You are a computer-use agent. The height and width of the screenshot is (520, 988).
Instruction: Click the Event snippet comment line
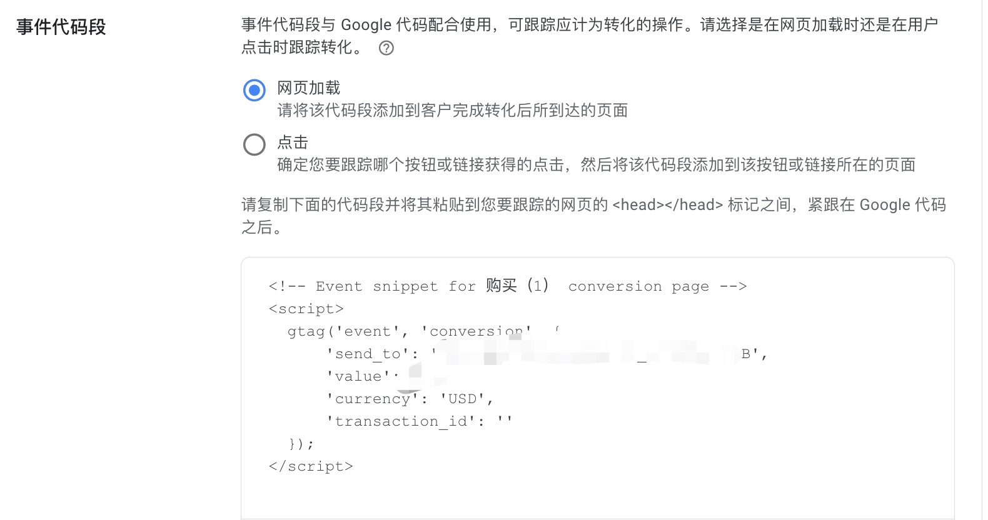click(507, 286)
